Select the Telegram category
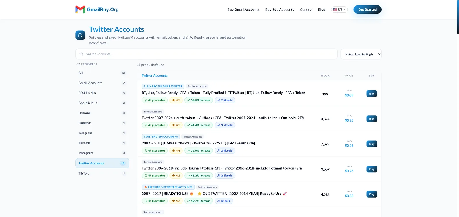The image size is (459, 217). tap(102, 133)
